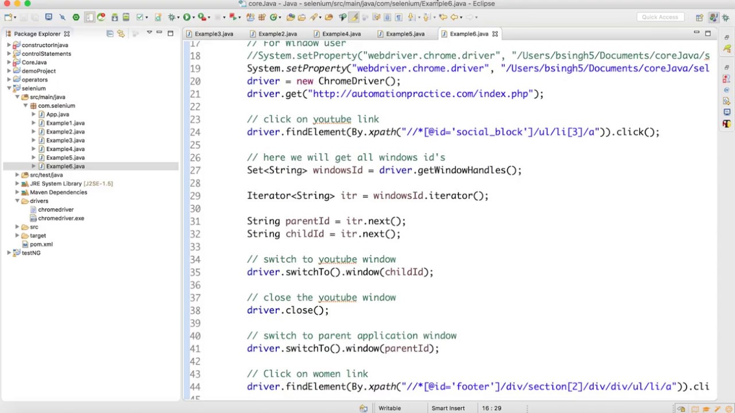Viewport: 735px width, 413px height.
Task: Click the Open Type toolbar icon
Action: point(291,17)
